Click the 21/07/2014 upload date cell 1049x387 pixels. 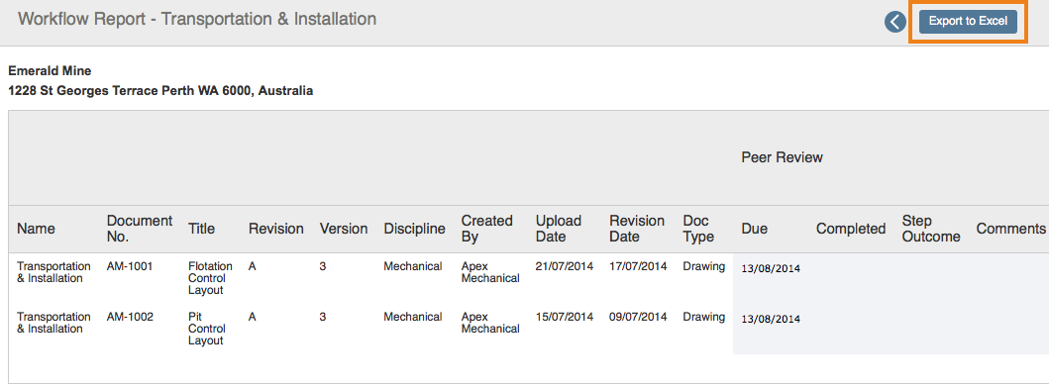[x=564, y=266]
